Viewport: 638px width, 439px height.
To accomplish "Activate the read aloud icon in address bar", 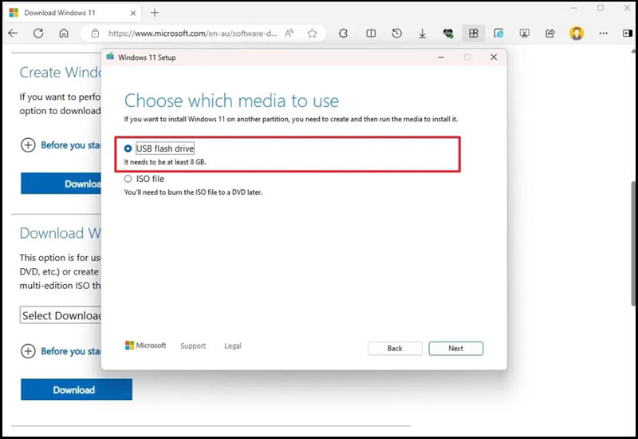I will point(289,34).
